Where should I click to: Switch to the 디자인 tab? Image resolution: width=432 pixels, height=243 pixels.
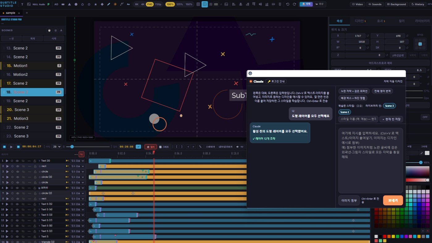tap(360, 21)
